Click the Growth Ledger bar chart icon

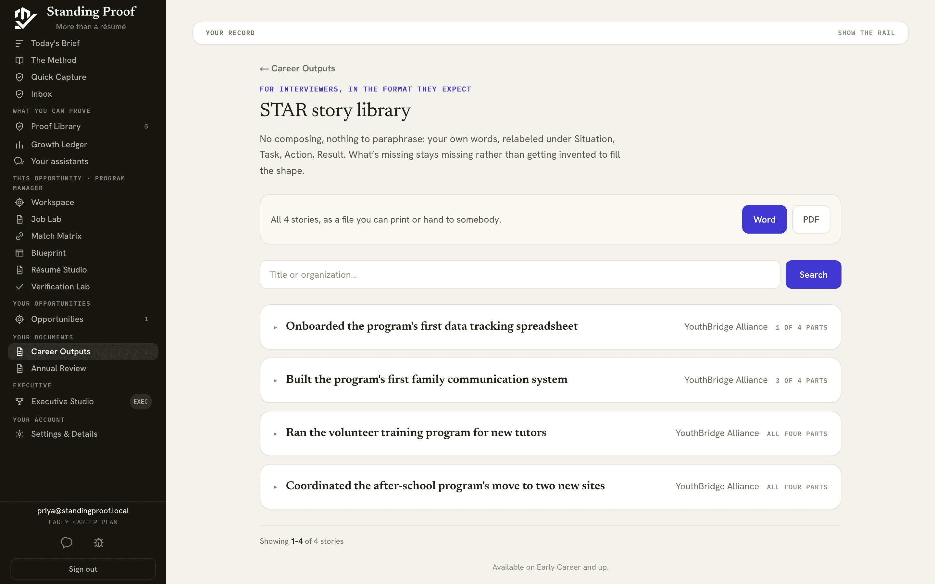click(x=19, y=144)
